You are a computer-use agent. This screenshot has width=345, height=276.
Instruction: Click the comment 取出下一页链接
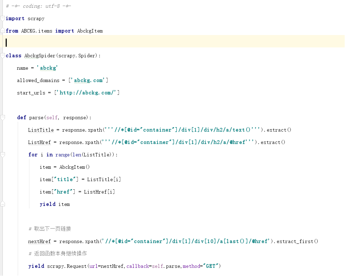[x=50, y=229]
